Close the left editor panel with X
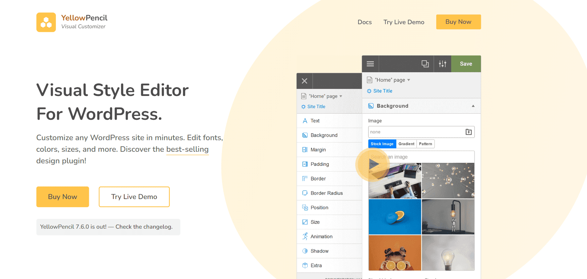Screen dimensions: 587x279 point(305,81)
